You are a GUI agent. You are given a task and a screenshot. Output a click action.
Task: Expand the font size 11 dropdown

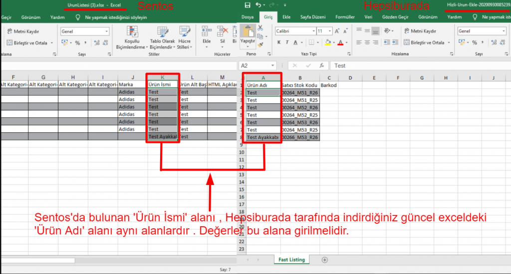pyautogui.click(x=330, y=31)
